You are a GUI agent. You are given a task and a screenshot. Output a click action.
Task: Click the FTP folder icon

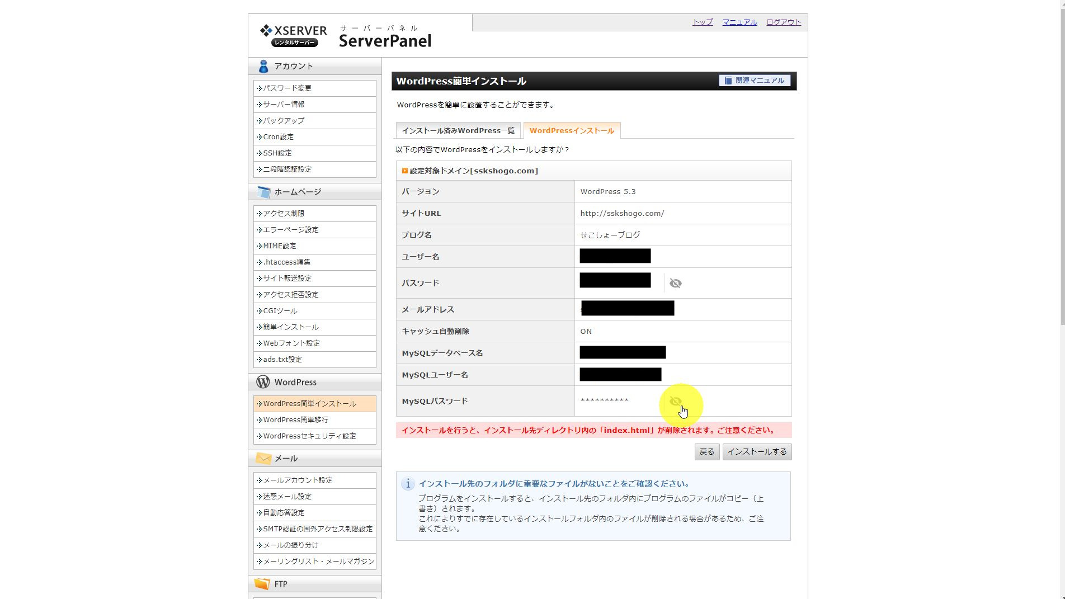click(x=262, y=584)
